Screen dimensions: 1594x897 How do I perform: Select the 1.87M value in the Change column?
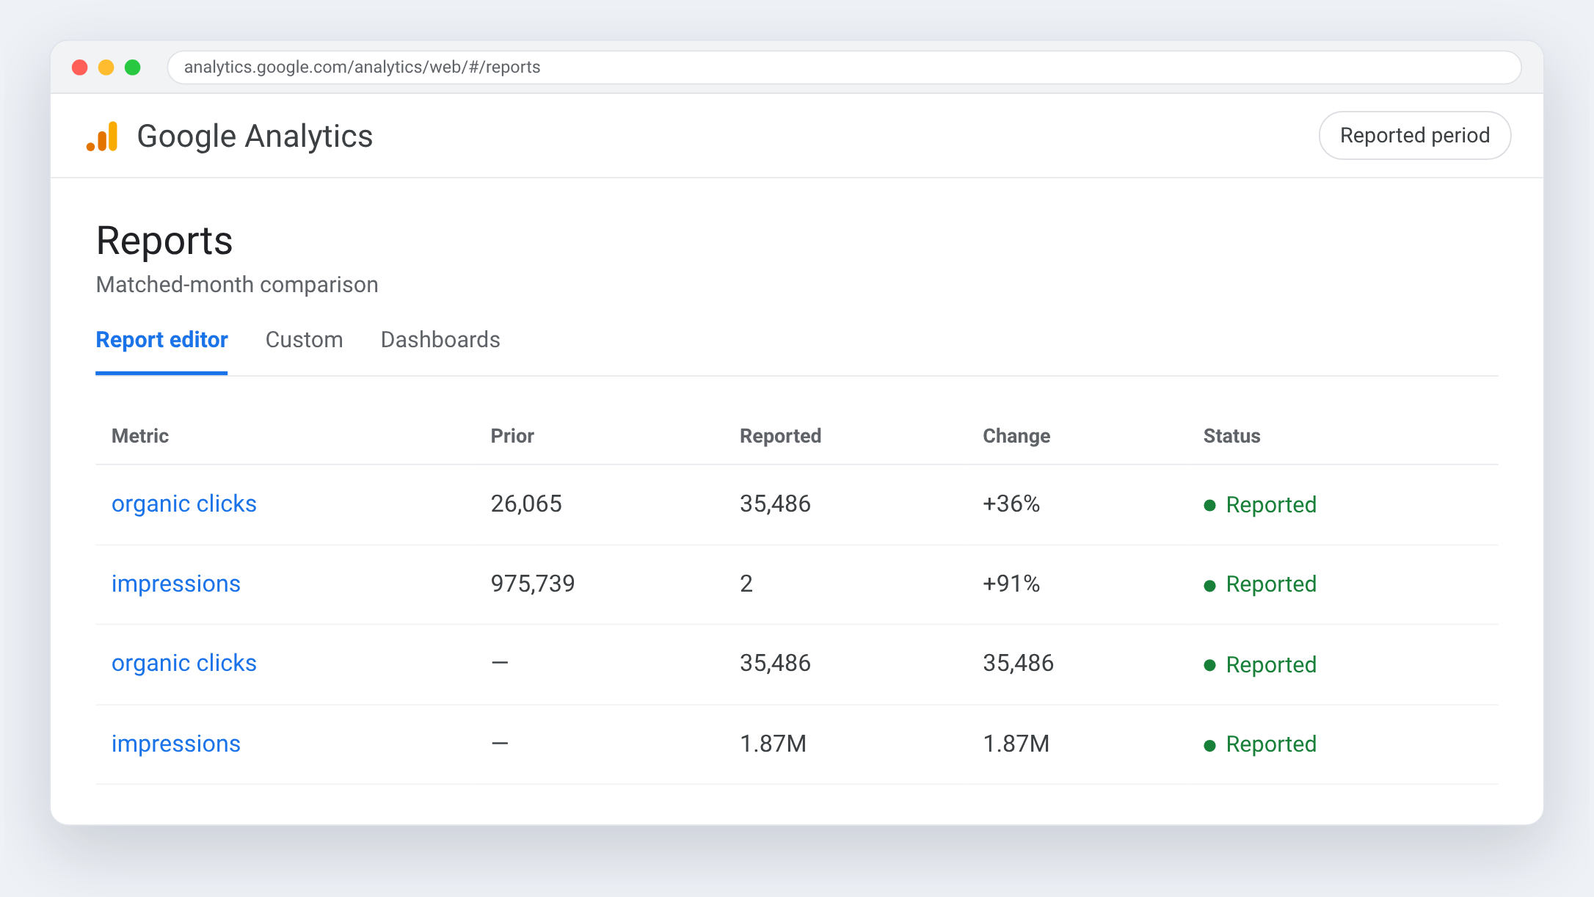1016,744
